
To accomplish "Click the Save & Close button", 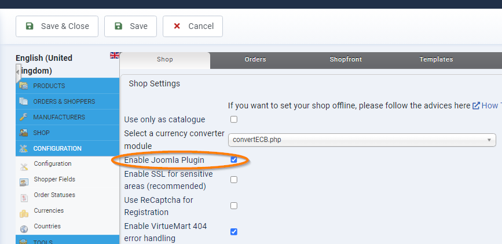I will coord(57,26).
